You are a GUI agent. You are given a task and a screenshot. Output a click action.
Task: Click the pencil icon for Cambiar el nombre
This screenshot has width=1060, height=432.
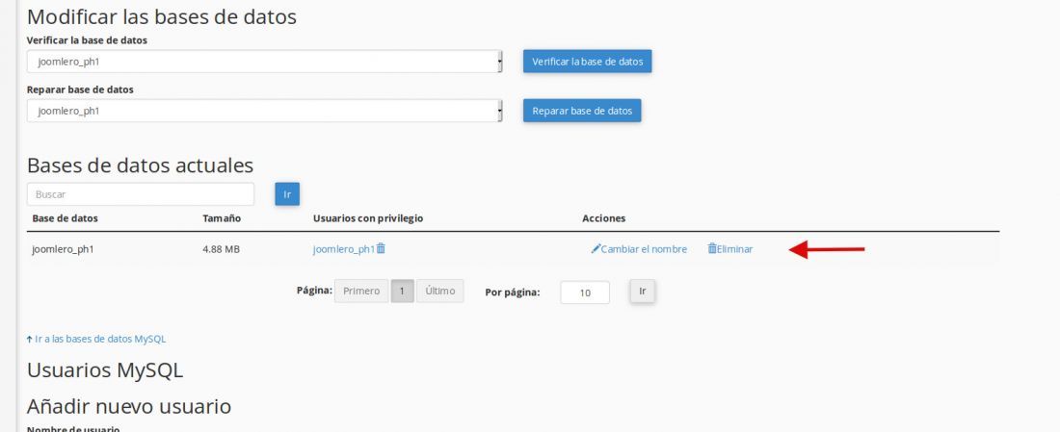point(596,249)
